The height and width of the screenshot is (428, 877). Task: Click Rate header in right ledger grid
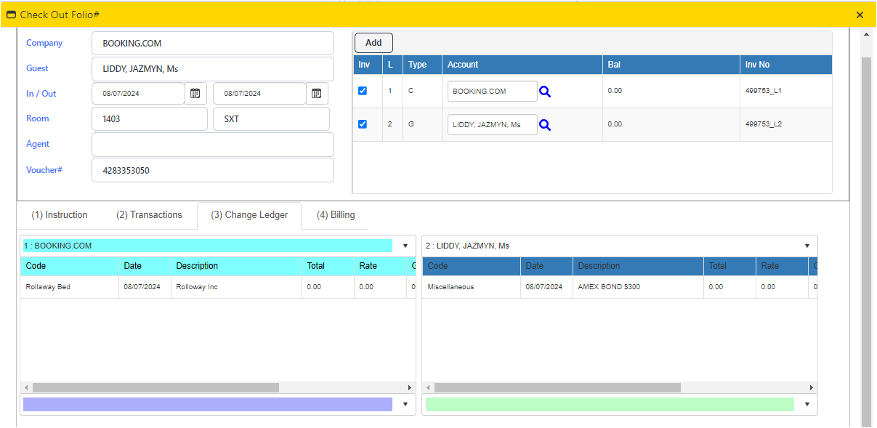point(783,266)
